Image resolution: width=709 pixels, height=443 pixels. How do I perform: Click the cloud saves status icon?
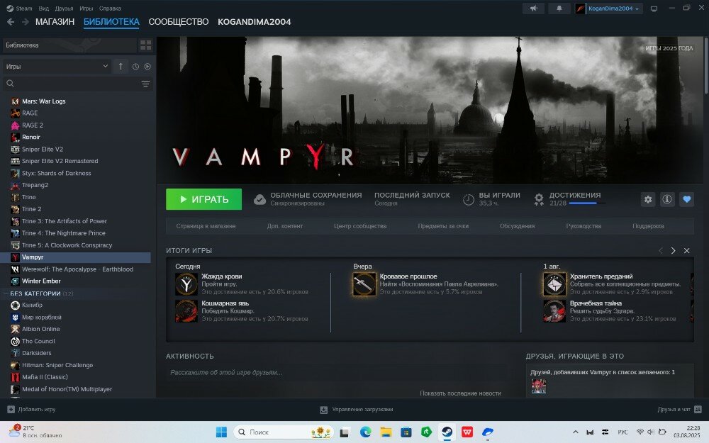point(259,199)
